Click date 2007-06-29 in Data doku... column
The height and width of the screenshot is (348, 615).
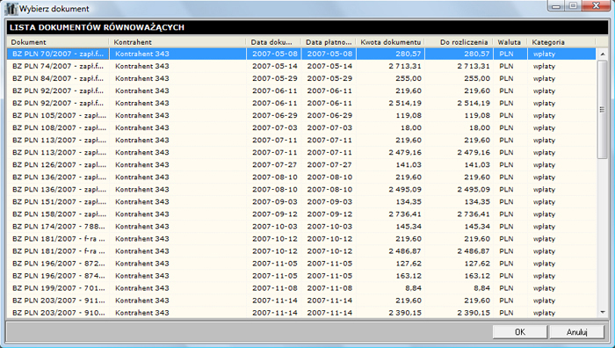[274, 115]
